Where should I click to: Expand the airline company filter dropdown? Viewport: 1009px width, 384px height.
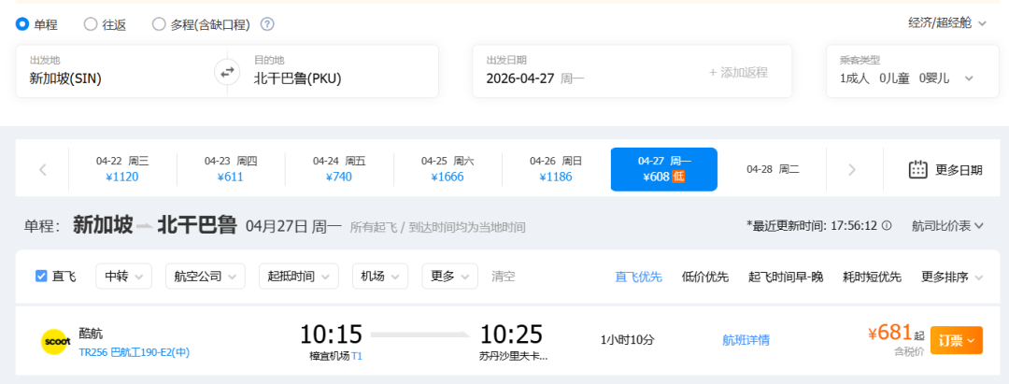click(205, 276)
